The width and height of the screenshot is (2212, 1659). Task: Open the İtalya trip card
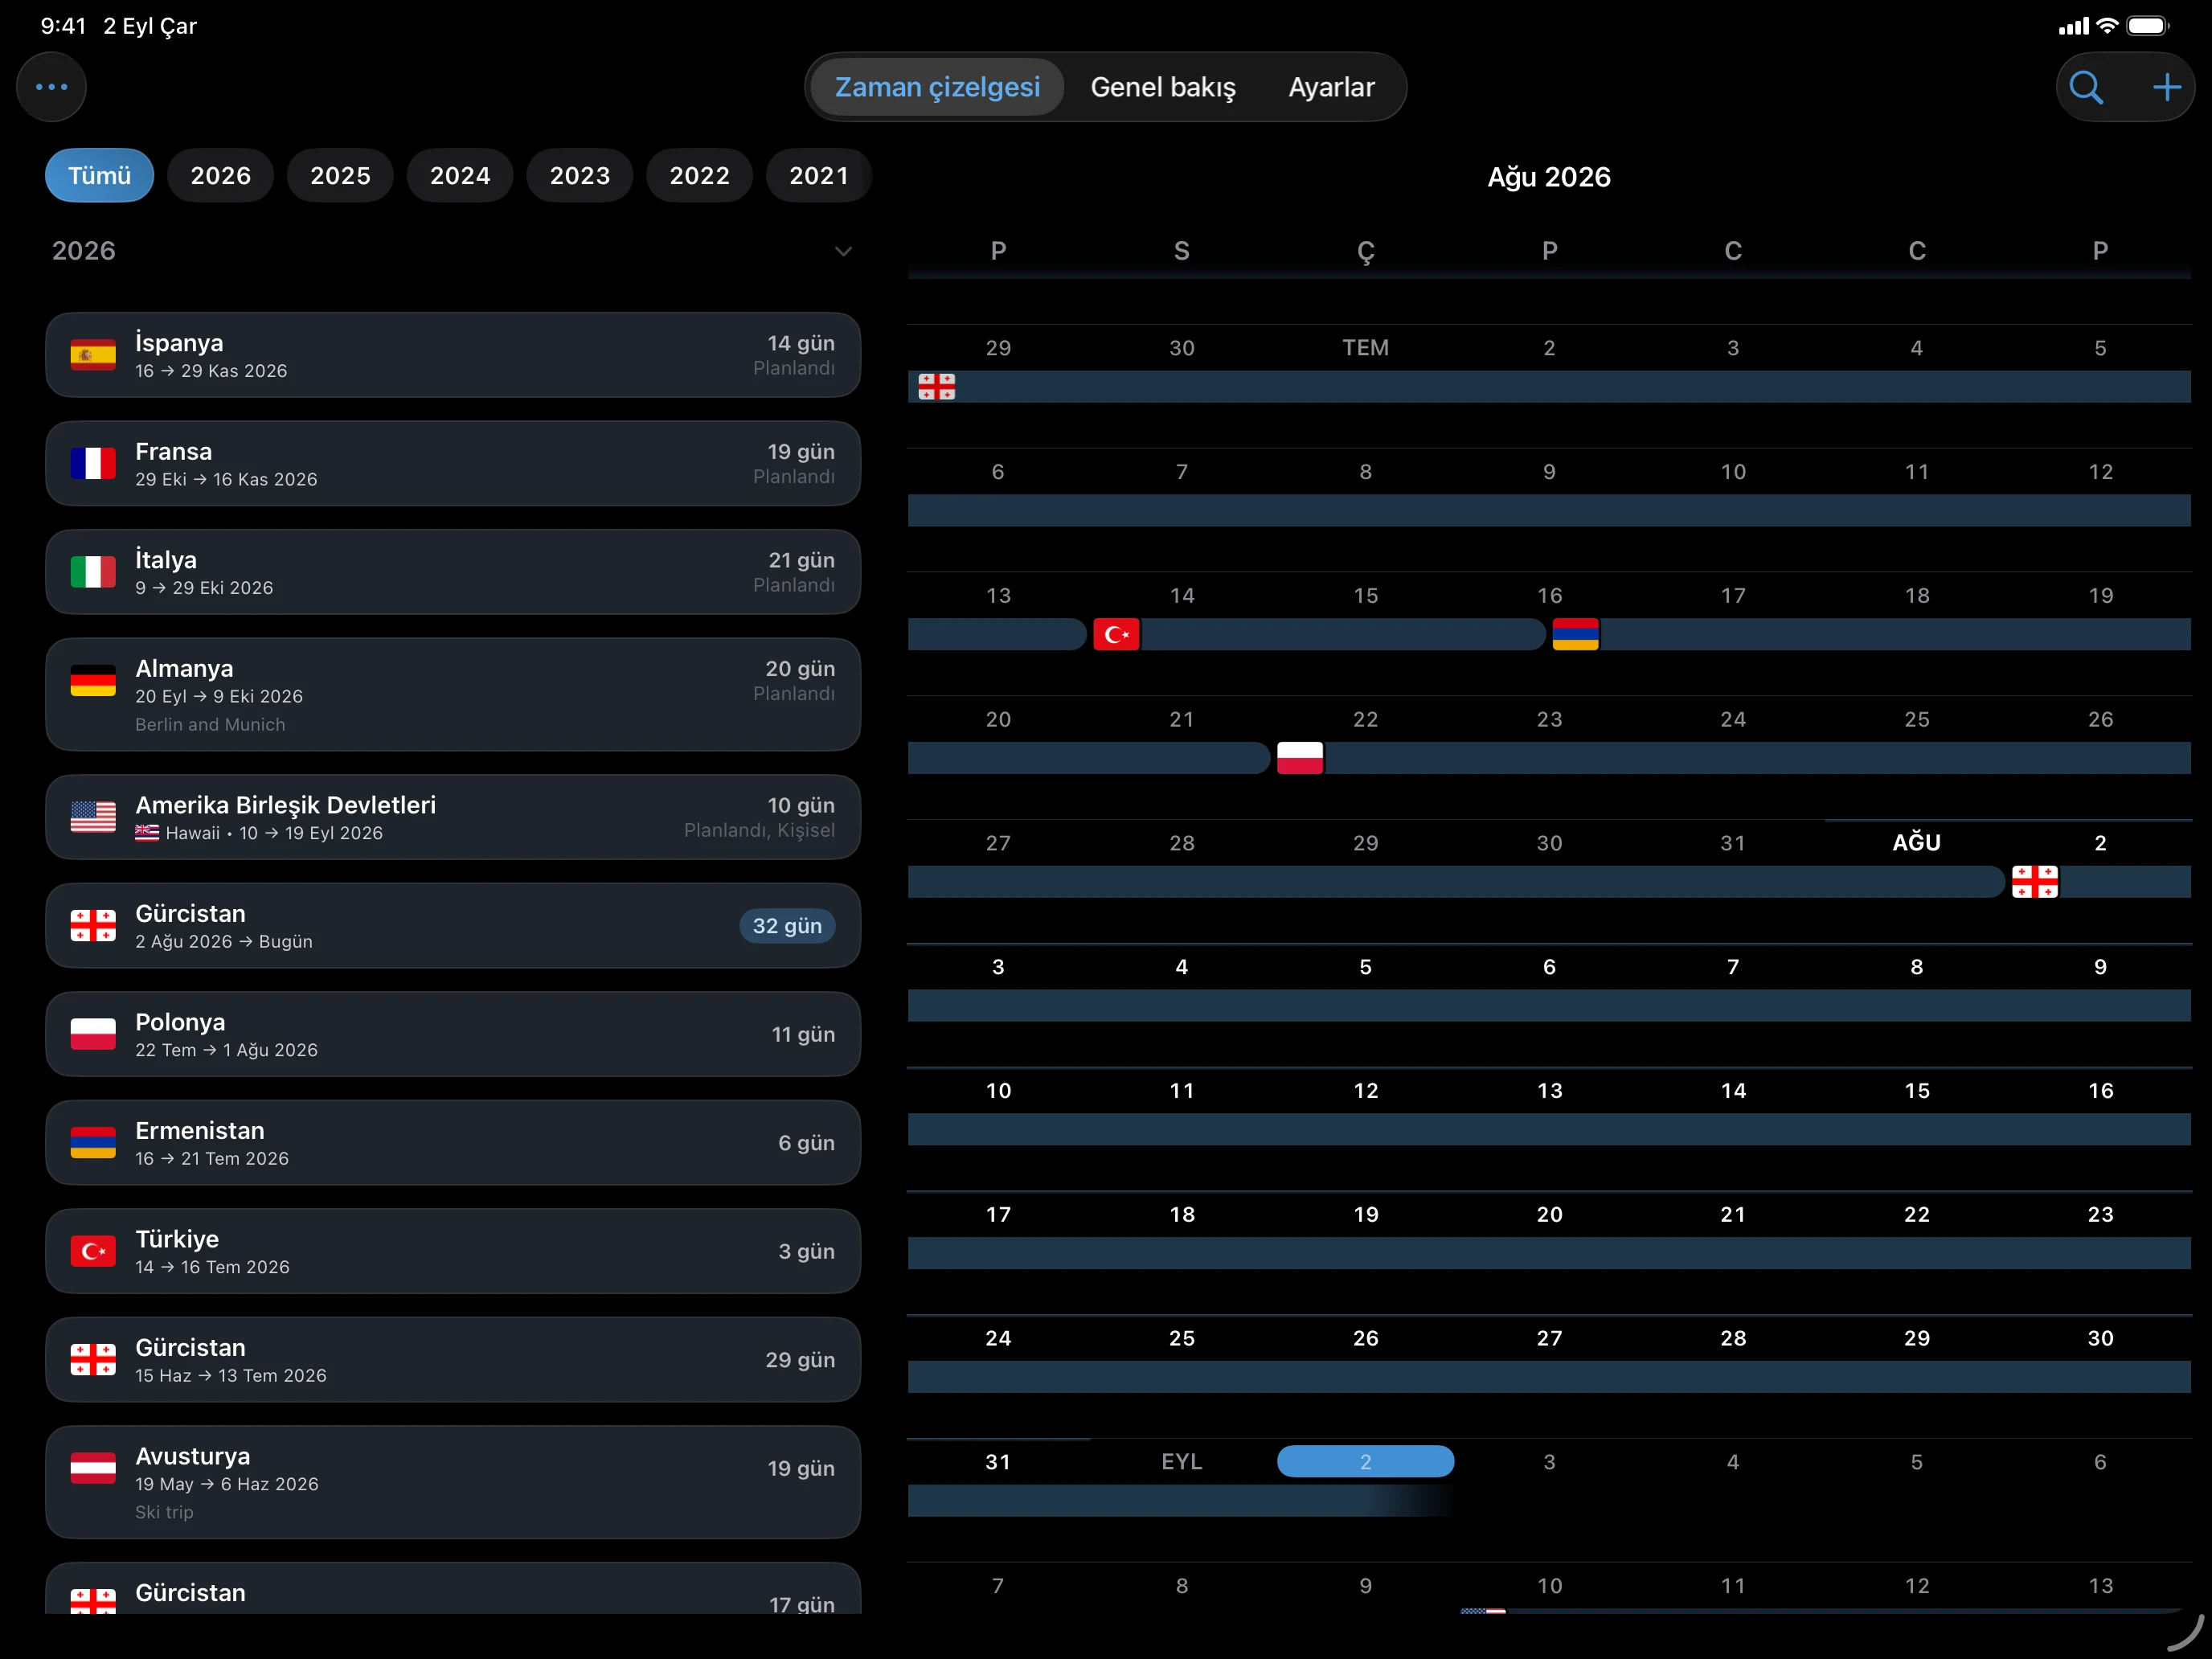coord(453,572)
